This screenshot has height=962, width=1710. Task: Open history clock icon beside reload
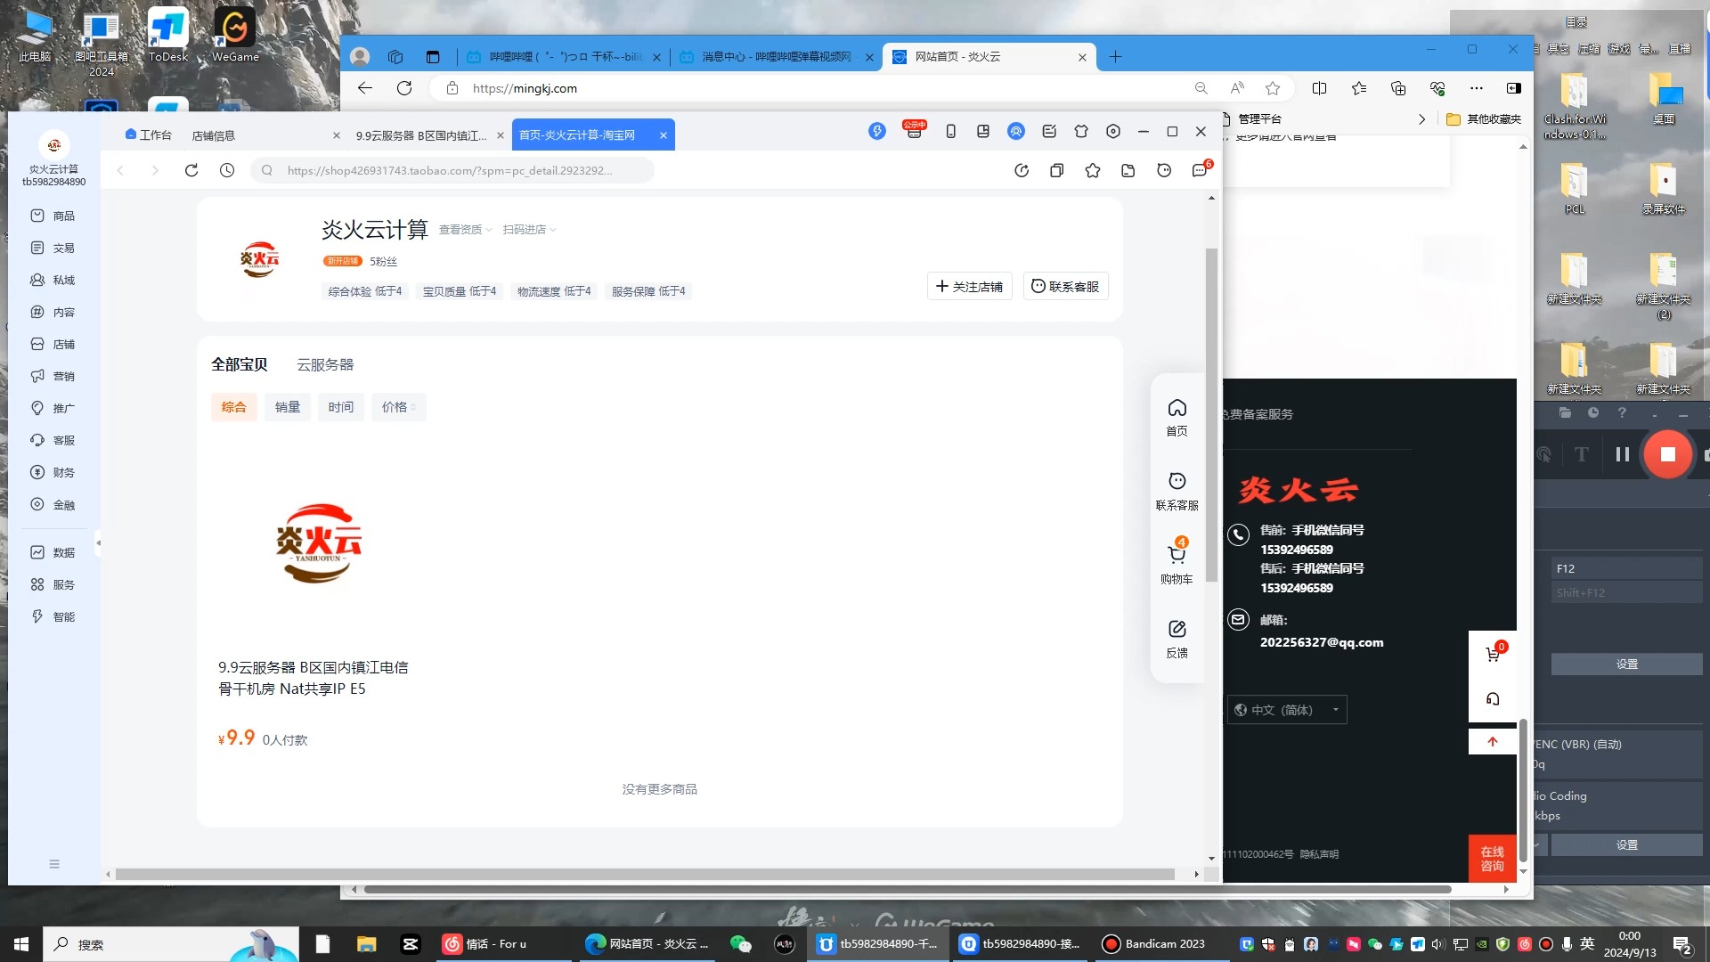click(227, 170)
